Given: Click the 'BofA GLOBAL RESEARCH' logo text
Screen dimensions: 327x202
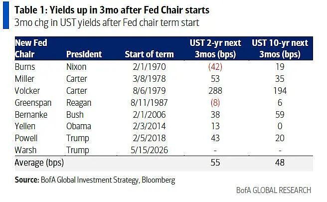Looking at the screenshot, I should click(274, 191).
